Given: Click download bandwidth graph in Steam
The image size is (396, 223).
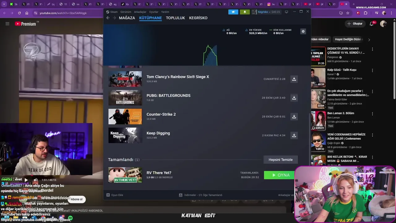Looking at the screenshot, I should [210, 55].
